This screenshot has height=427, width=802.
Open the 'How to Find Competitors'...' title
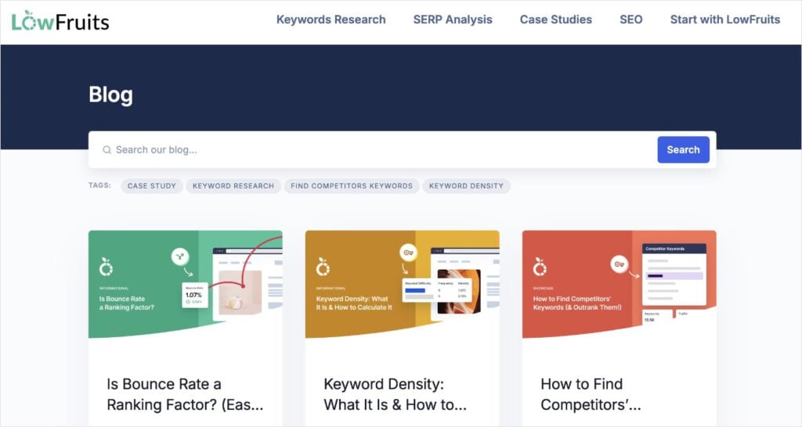[x=591, y=394]
